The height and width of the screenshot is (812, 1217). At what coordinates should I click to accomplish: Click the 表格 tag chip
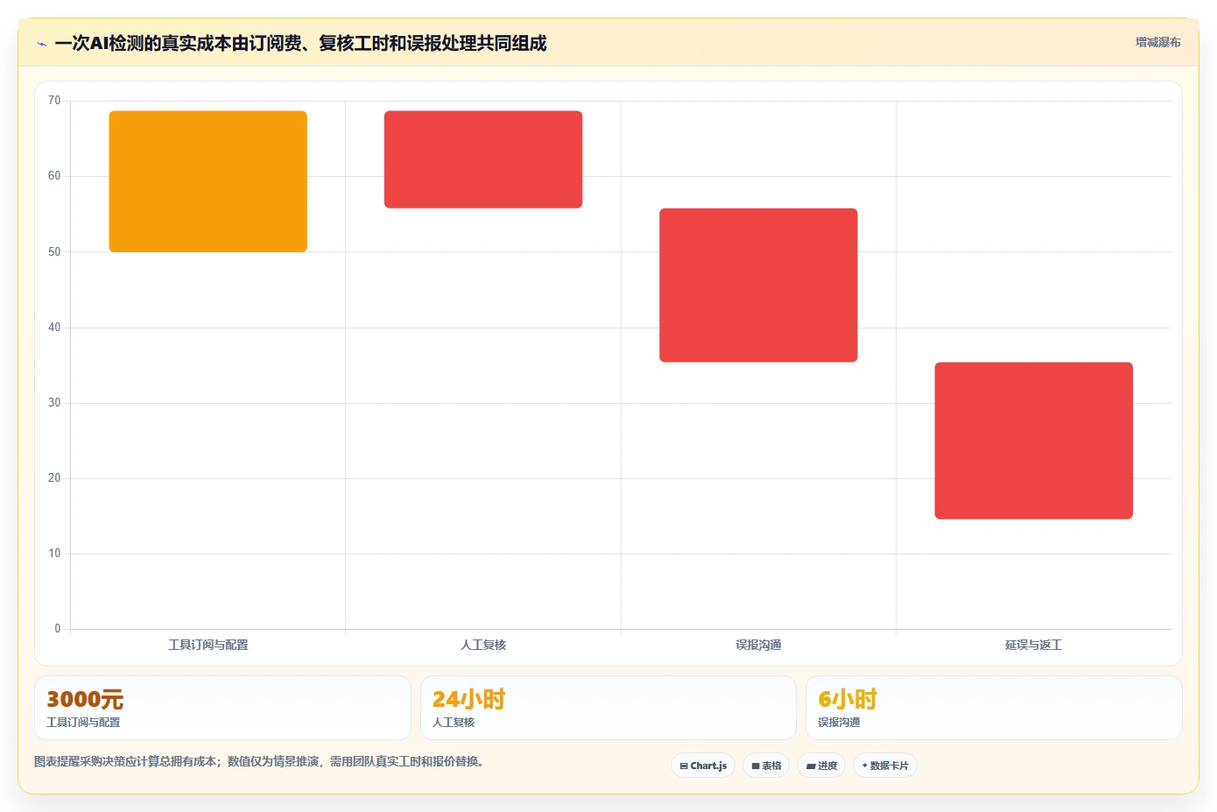[766, 766]
